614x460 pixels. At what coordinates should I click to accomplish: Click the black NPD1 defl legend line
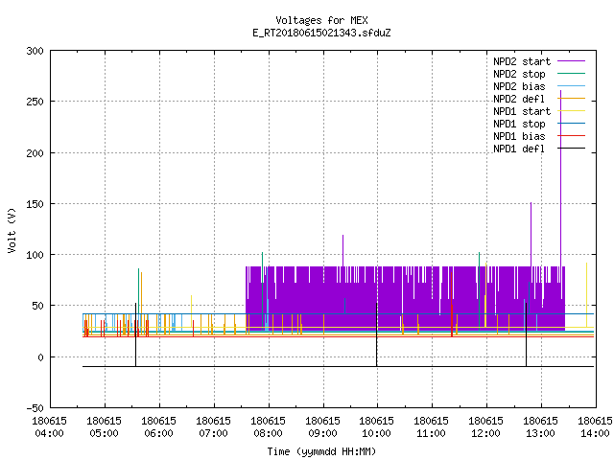click(572, 149)
